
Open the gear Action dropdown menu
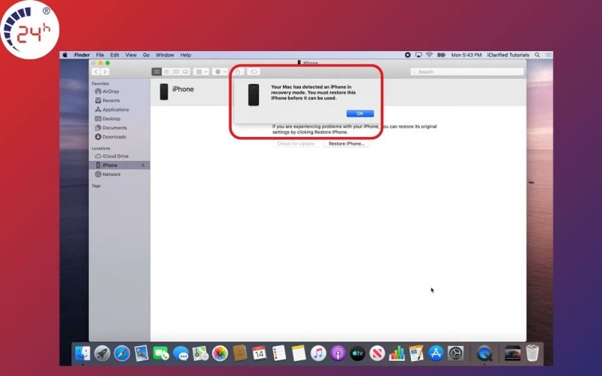point(220,71)
